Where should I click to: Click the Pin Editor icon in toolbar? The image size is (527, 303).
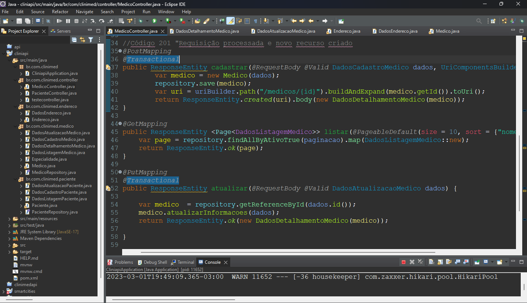pyautogui.click(x=341, y=21)
